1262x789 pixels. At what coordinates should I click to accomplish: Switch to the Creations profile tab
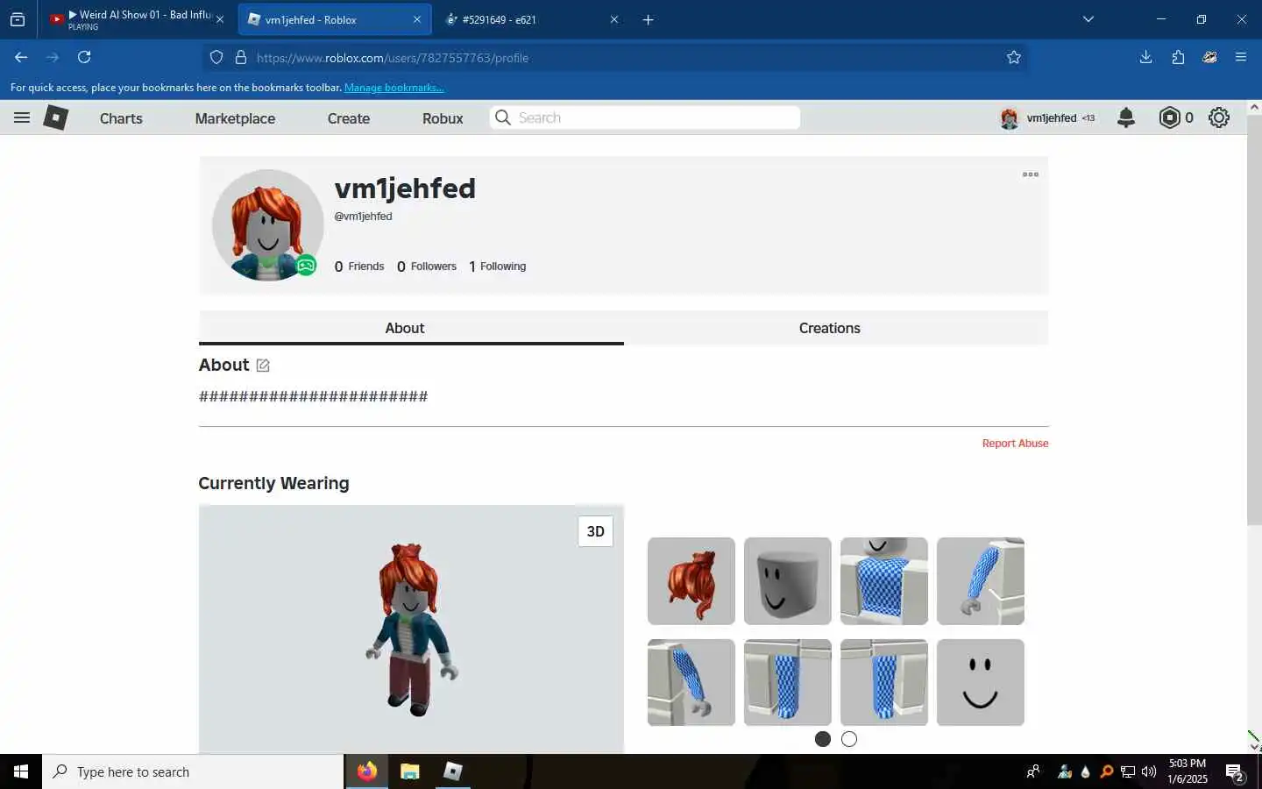click(829, 328)
